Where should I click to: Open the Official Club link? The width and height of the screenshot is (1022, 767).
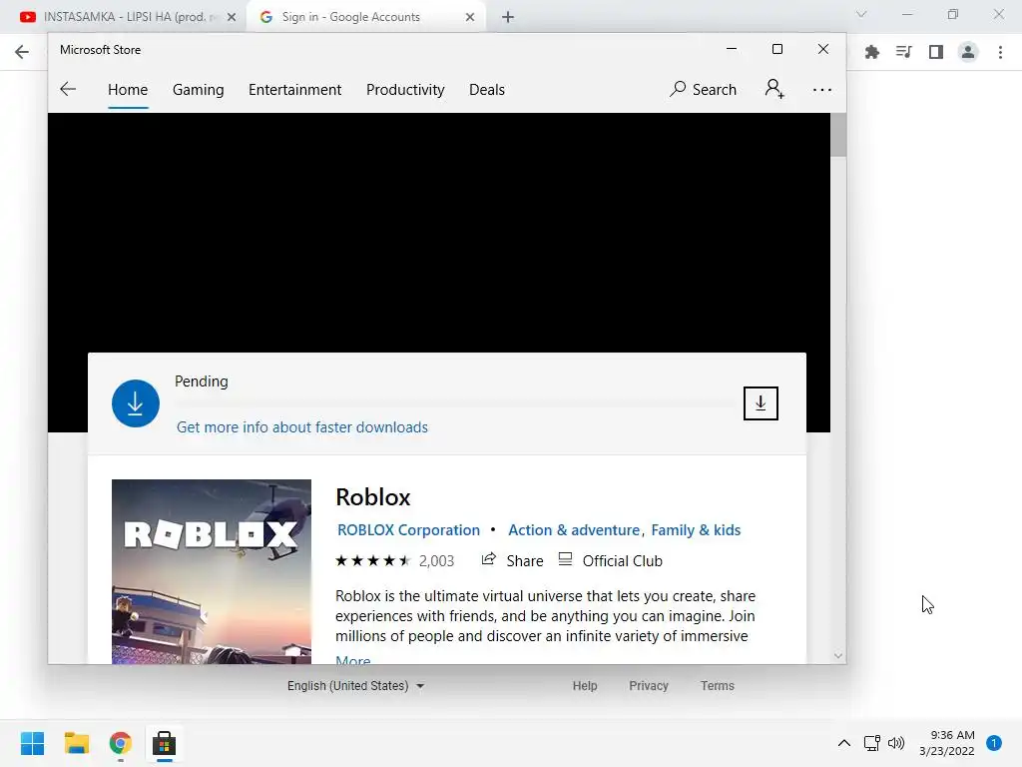[611, 560]
